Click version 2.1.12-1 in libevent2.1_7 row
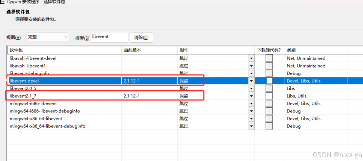This screenshot has width=363, height=161. 132,96
